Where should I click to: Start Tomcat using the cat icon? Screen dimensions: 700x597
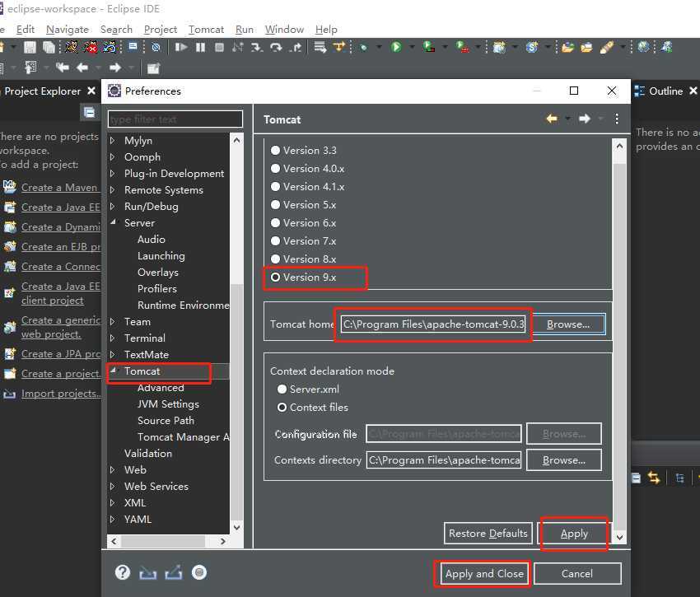point(72,46)
